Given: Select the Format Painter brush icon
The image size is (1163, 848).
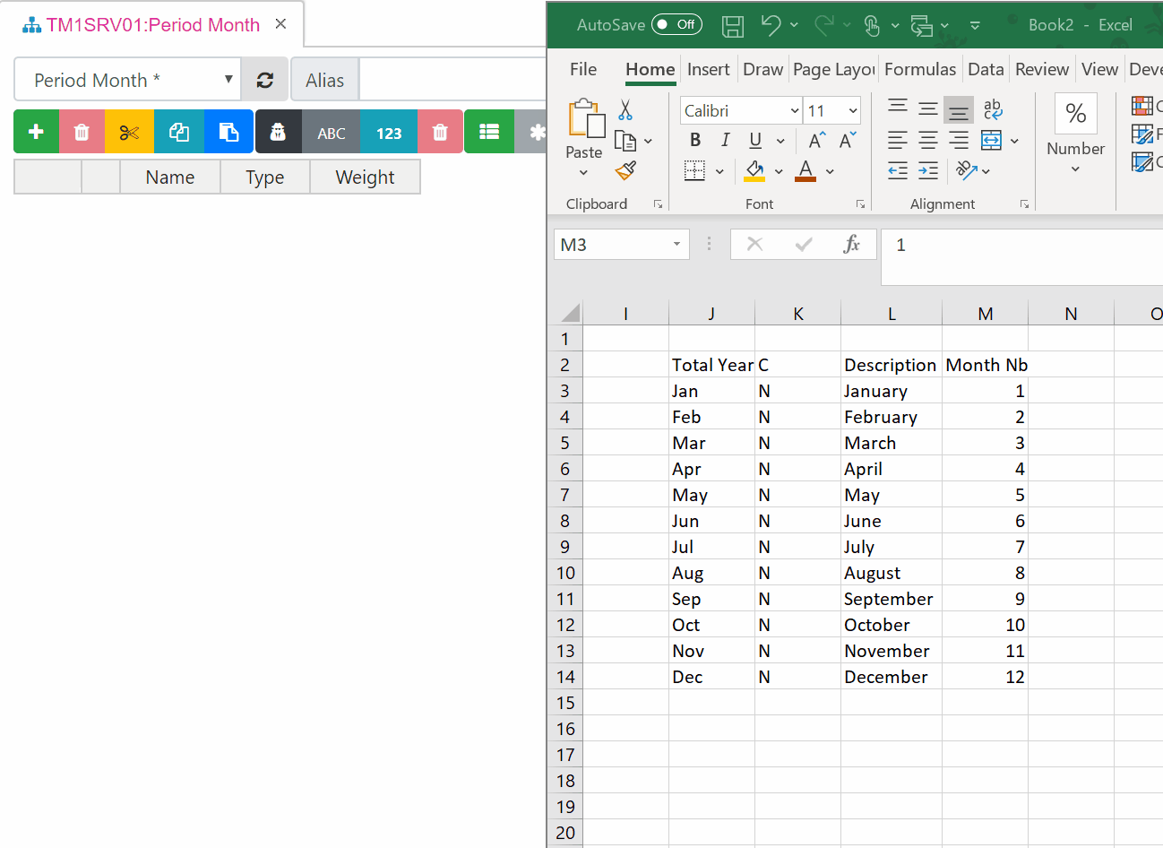Looking at the screenshot, I should coord(625,170).
